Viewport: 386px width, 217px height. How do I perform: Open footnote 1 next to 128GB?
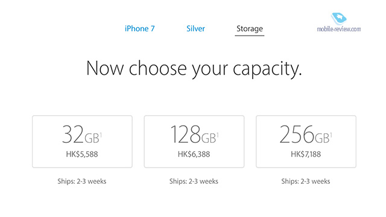tap(218, 135)
